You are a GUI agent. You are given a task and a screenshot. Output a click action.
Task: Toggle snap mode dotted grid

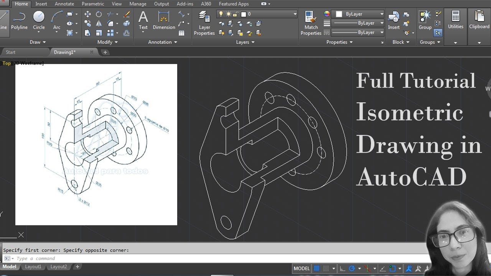click(326, 268)
